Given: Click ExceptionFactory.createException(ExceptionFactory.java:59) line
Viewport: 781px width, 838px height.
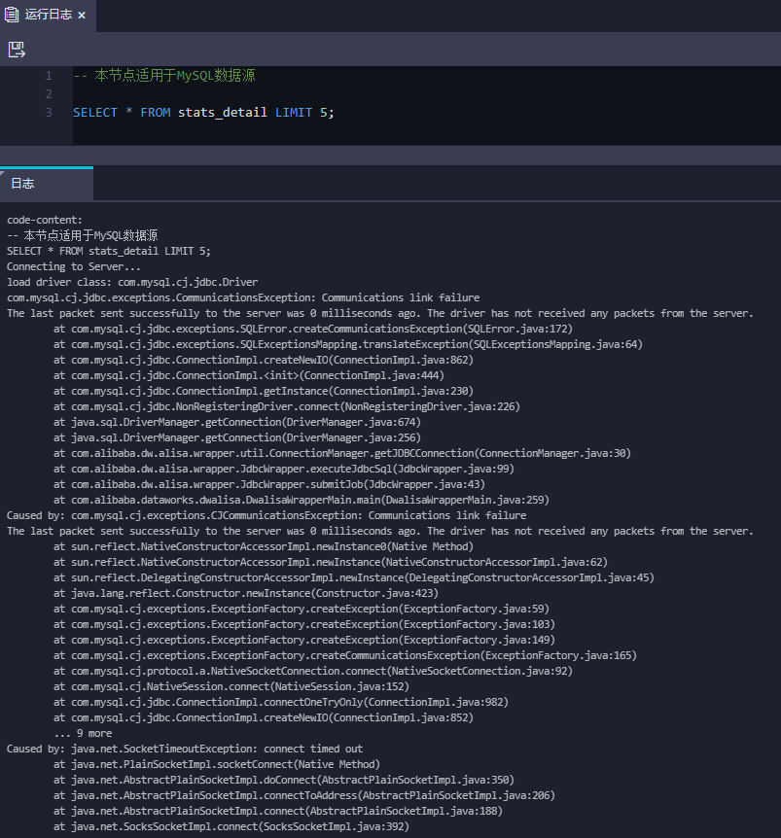Looking at the screenshot, I should coord(302,609).
